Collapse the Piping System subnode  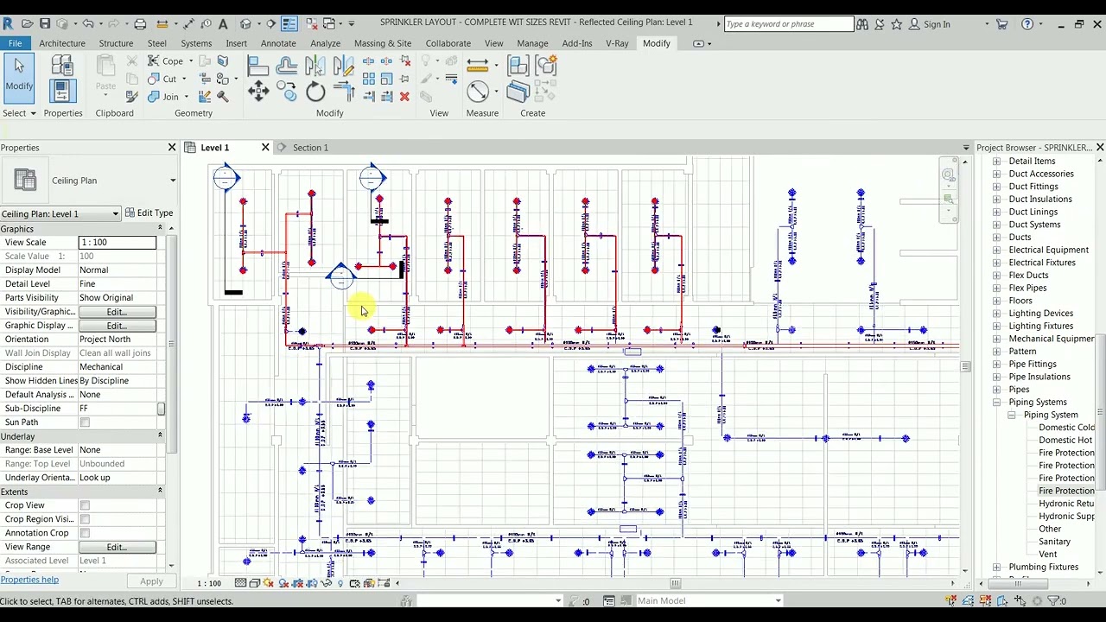(x=1012, y=416)
